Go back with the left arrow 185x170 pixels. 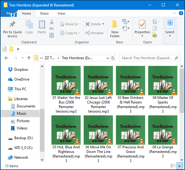(x=6, y=58)
